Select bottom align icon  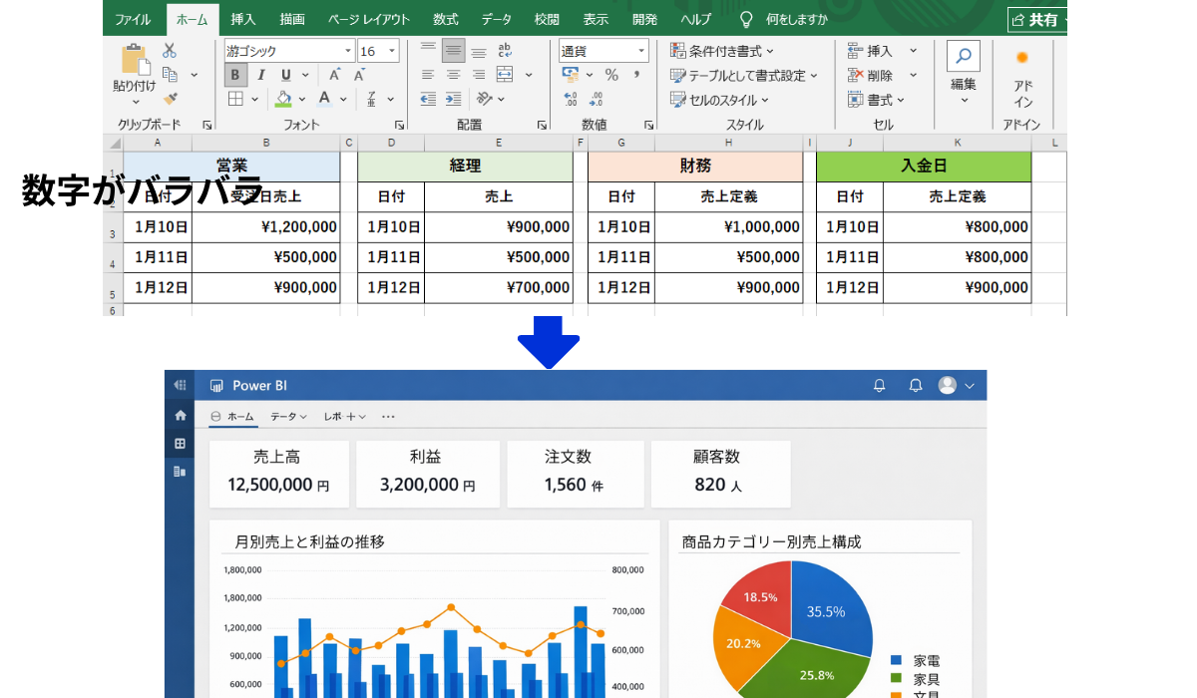tap(479, 51)
